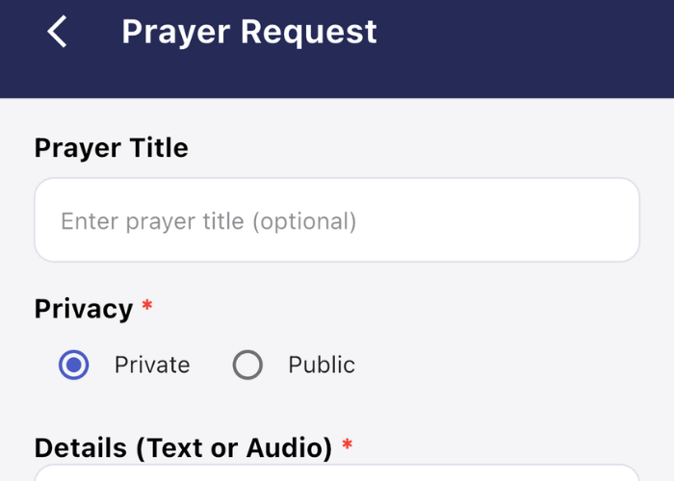Click the "Enter prayer title (optional)" placeholder
The image size is (674, 481).
[209, 222]
